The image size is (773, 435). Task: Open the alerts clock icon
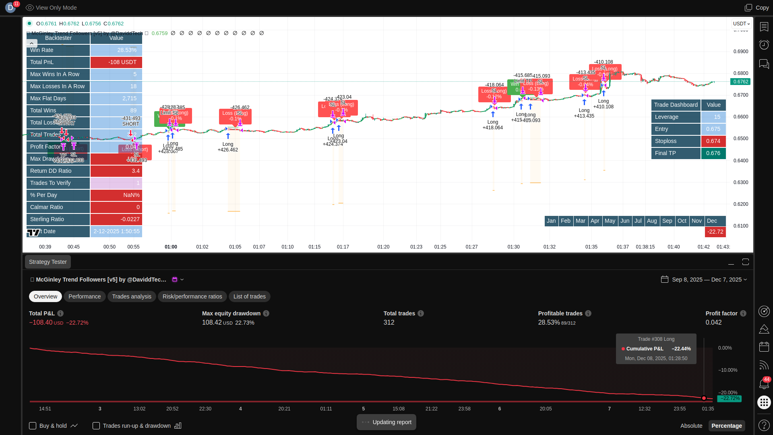(x=764, y=45)
